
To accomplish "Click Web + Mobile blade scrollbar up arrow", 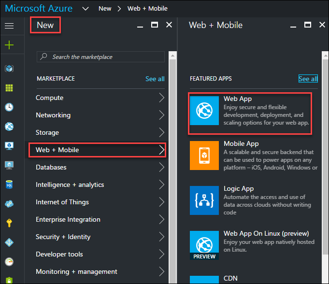I will pyautogui.click(x=326, y=56).
